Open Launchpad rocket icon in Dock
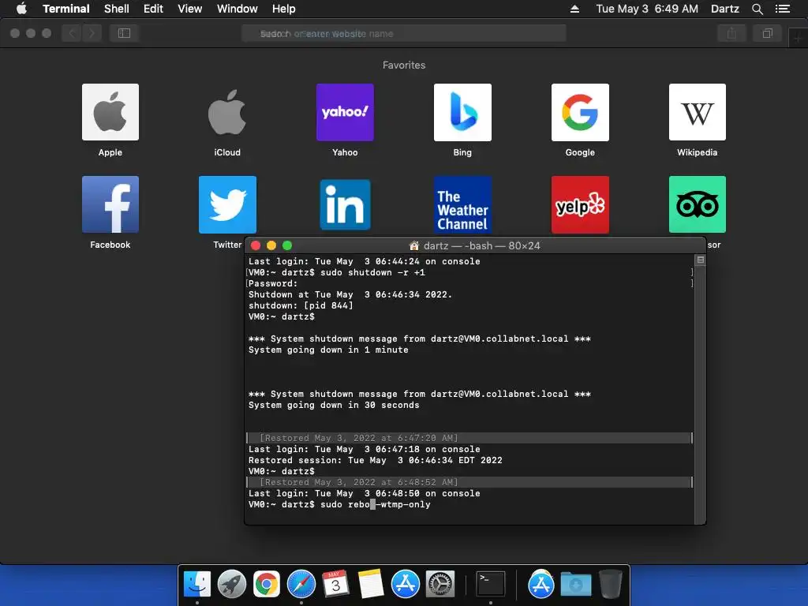The image size is (808, 606). pos(232,585)
